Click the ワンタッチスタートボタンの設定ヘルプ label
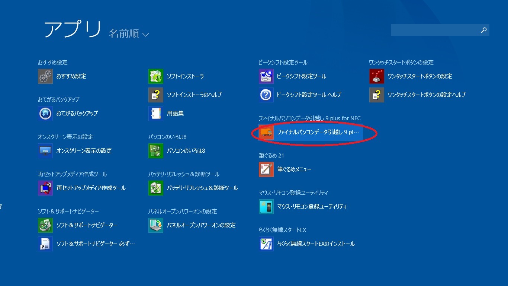This screenshot has height=286, width=508. coord(427,95)
